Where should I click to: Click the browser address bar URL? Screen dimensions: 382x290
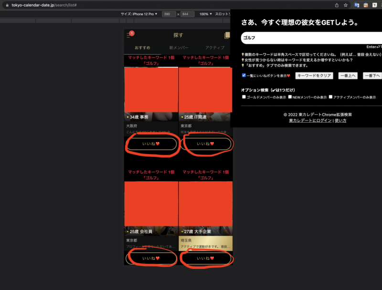tap(44, 5)
